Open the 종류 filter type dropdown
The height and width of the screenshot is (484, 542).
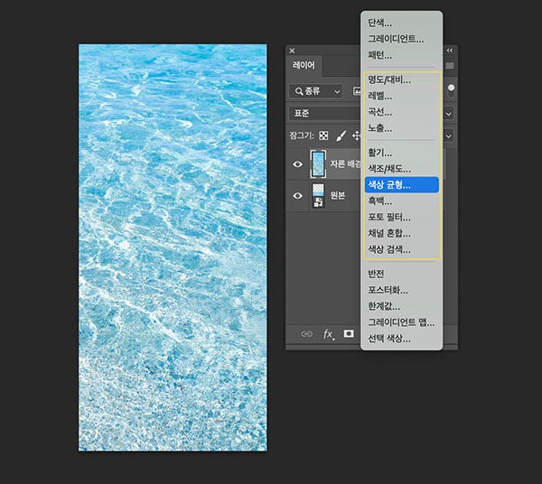click(316, 91)
